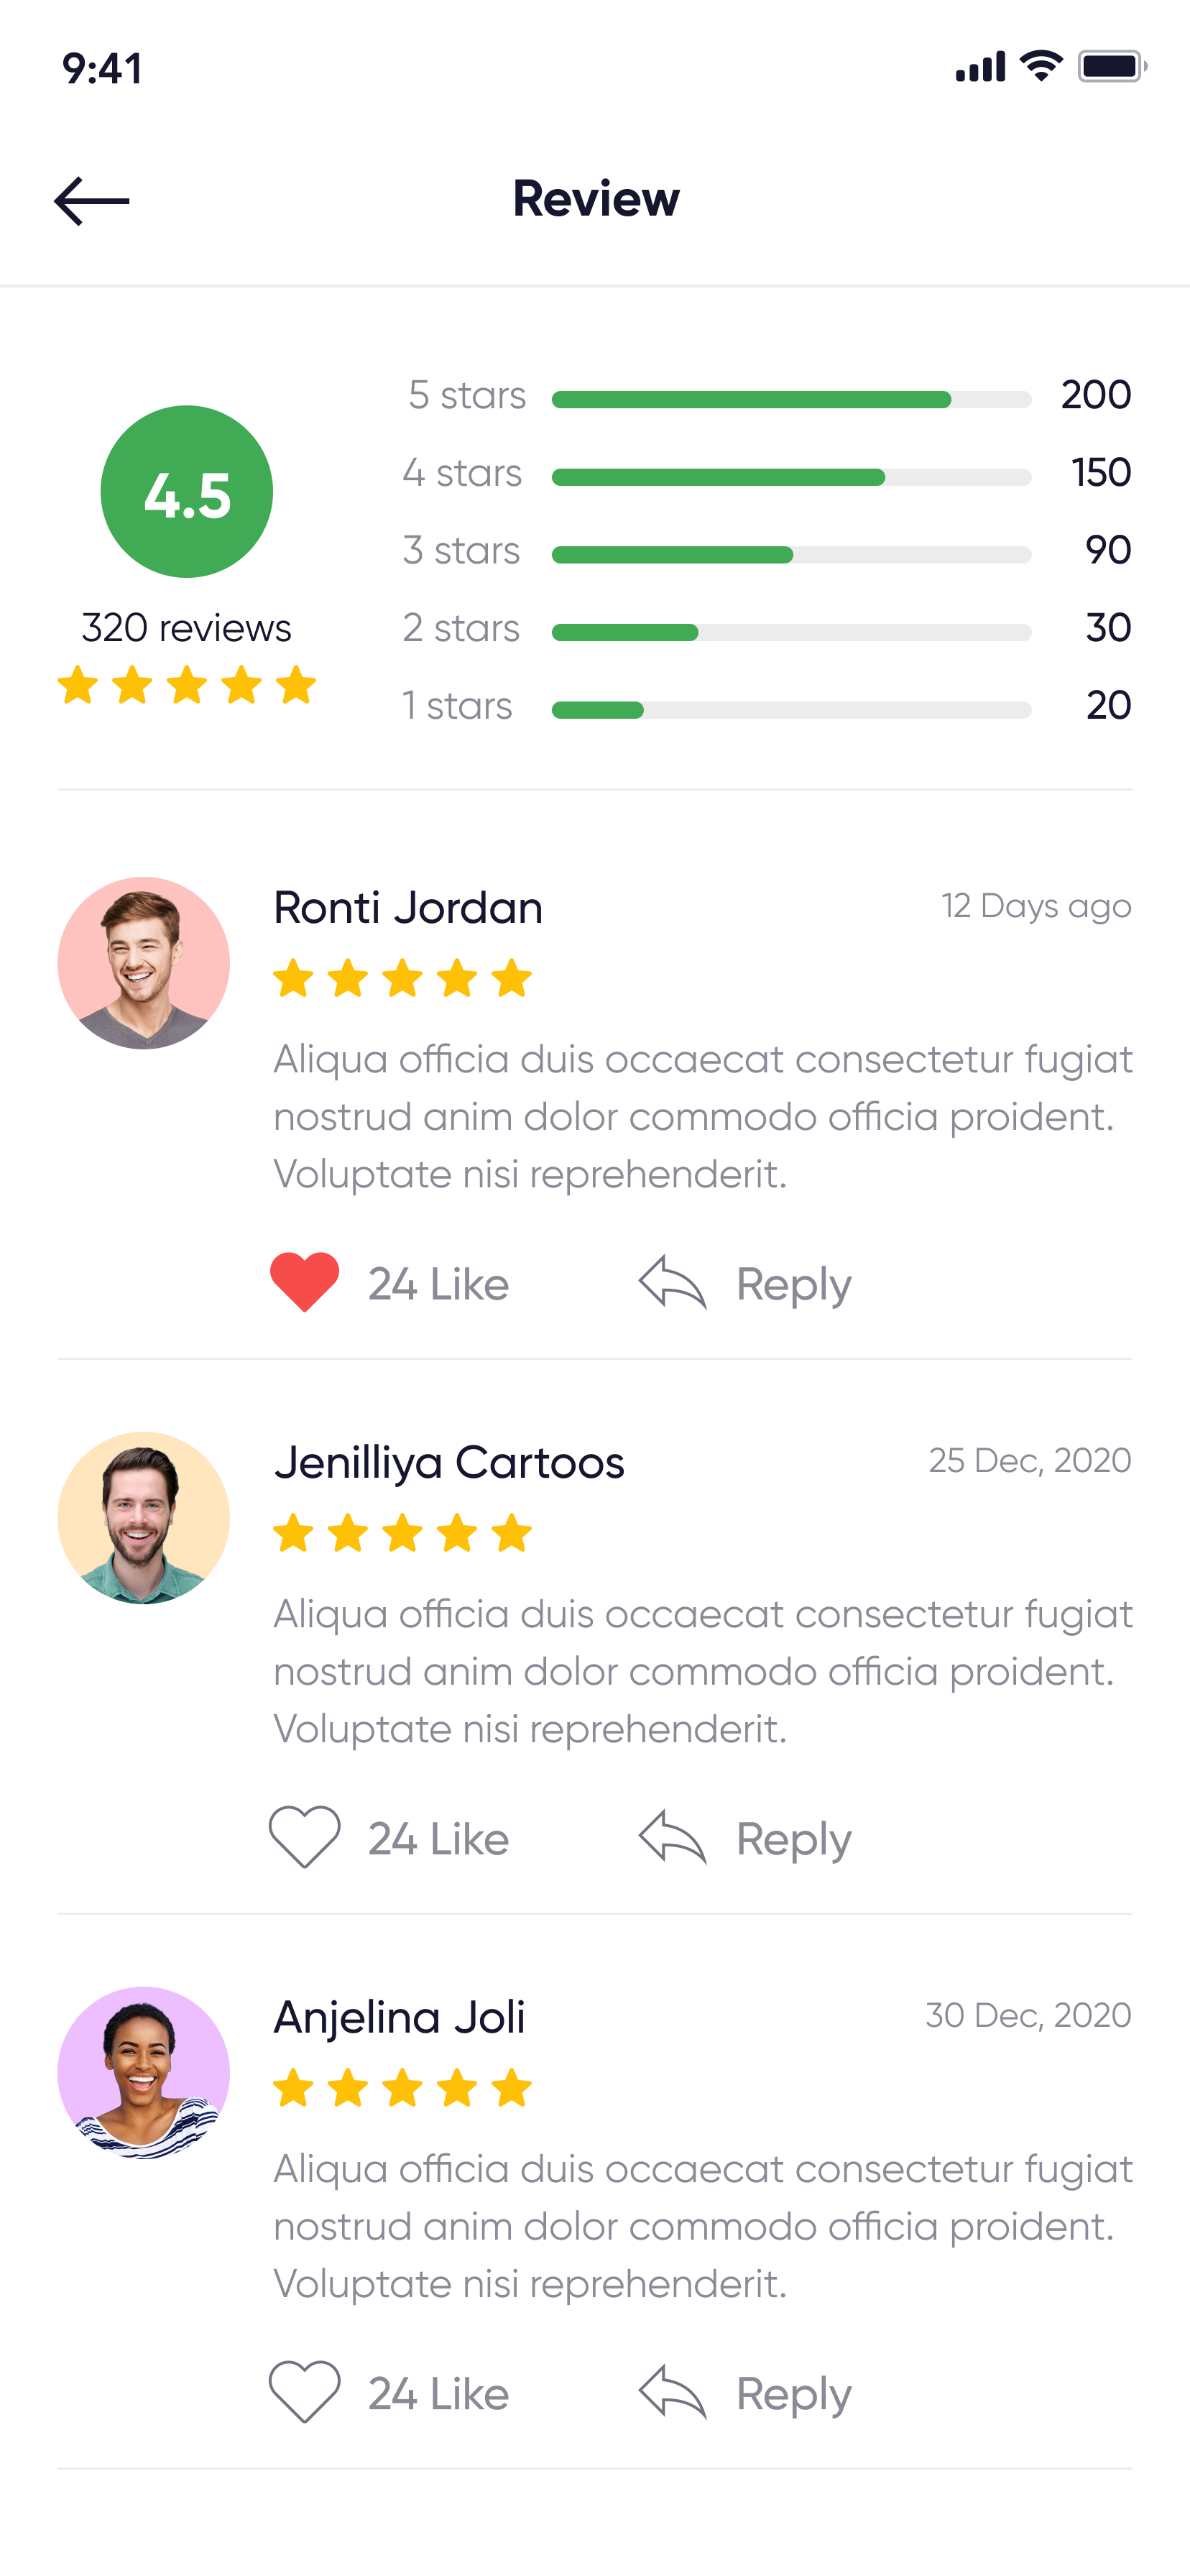
Task: Open Jenilliya Cartoos's profile avatar
Action: point(143,1518)
